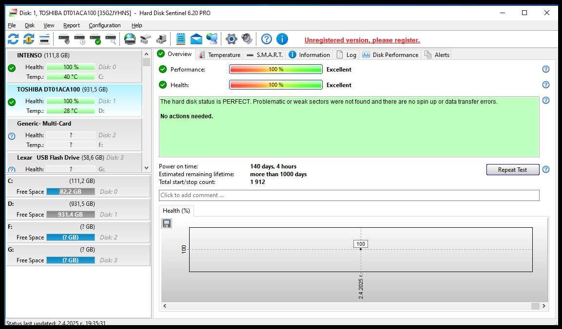Click the refresh disk information icon
The height and width of the screenshot is (329, 562).
[x=13, y=38]
